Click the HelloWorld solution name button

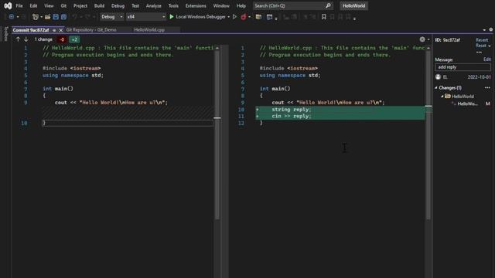354,5
